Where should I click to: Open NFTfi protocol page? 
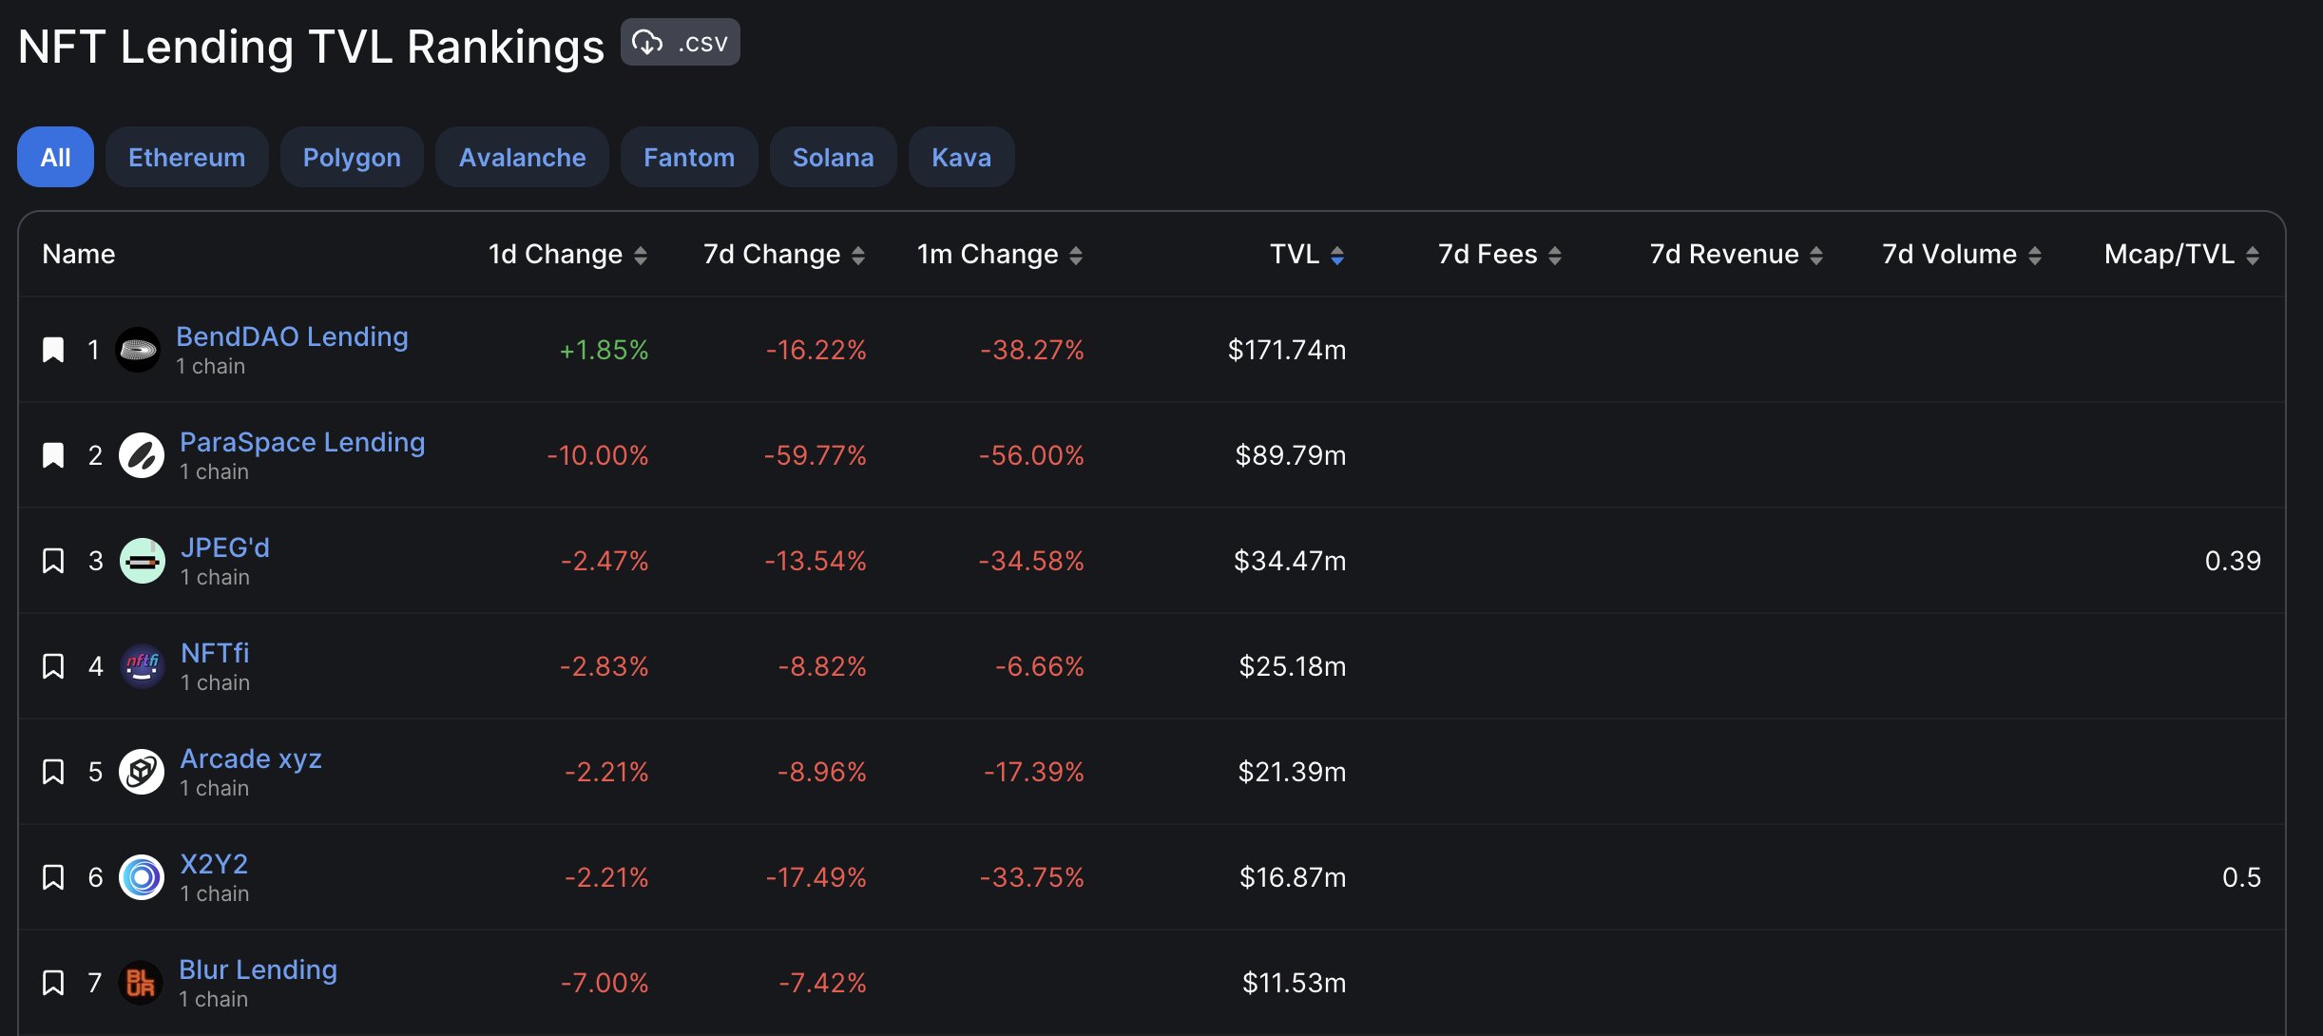pos(215,653)
